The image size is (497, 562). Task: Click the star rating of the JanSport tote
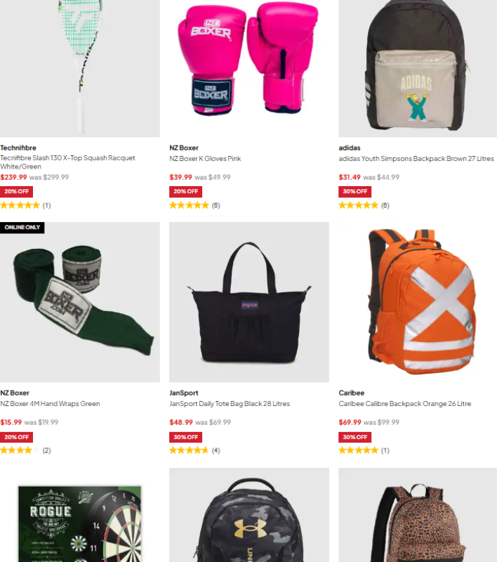189,450
